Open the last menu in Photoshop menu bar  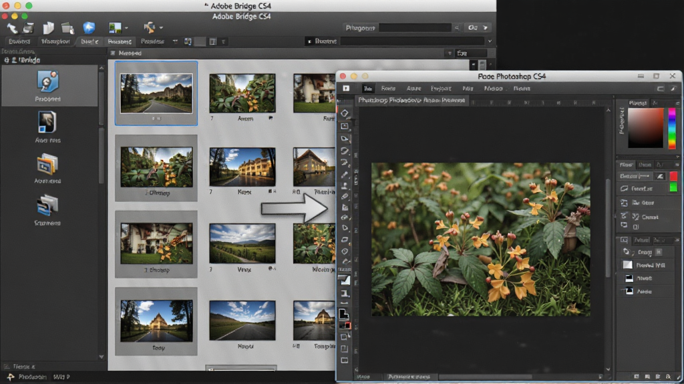pyautogui.click(x=521, y=89)
